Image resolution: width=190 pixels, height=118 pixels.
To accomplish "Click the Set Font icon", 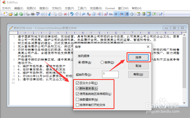I will 106,14.
